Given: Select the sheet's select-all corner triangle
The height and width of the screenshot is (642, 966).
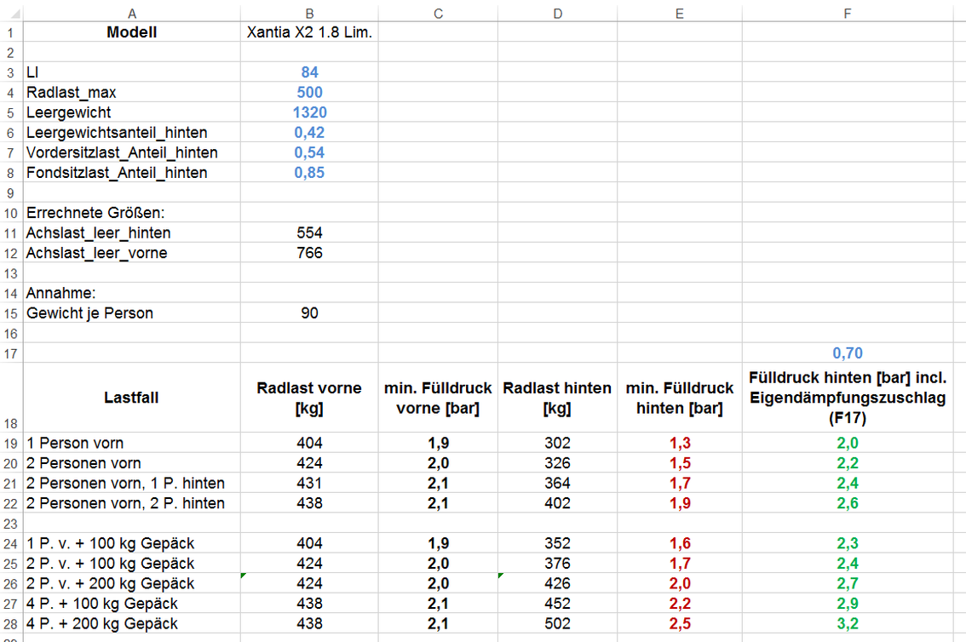Looking at the screenshot, I should (x=14, y=14).
